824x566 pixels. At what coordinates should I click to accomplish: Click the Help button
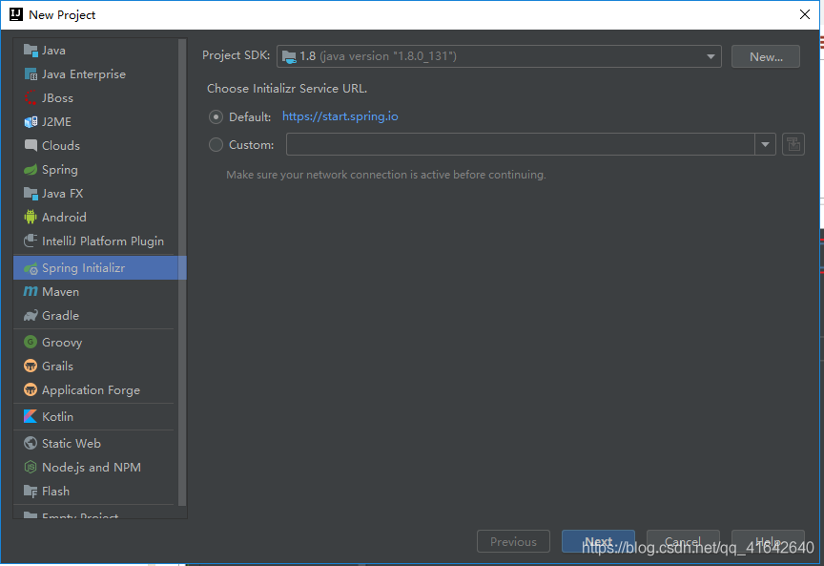768,541
